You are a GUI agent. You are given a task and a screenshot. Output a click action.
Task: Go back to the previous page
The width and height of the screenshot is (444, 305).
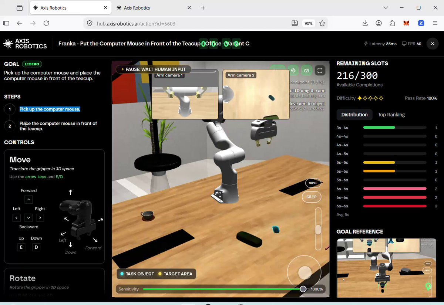tap(20, 23)
